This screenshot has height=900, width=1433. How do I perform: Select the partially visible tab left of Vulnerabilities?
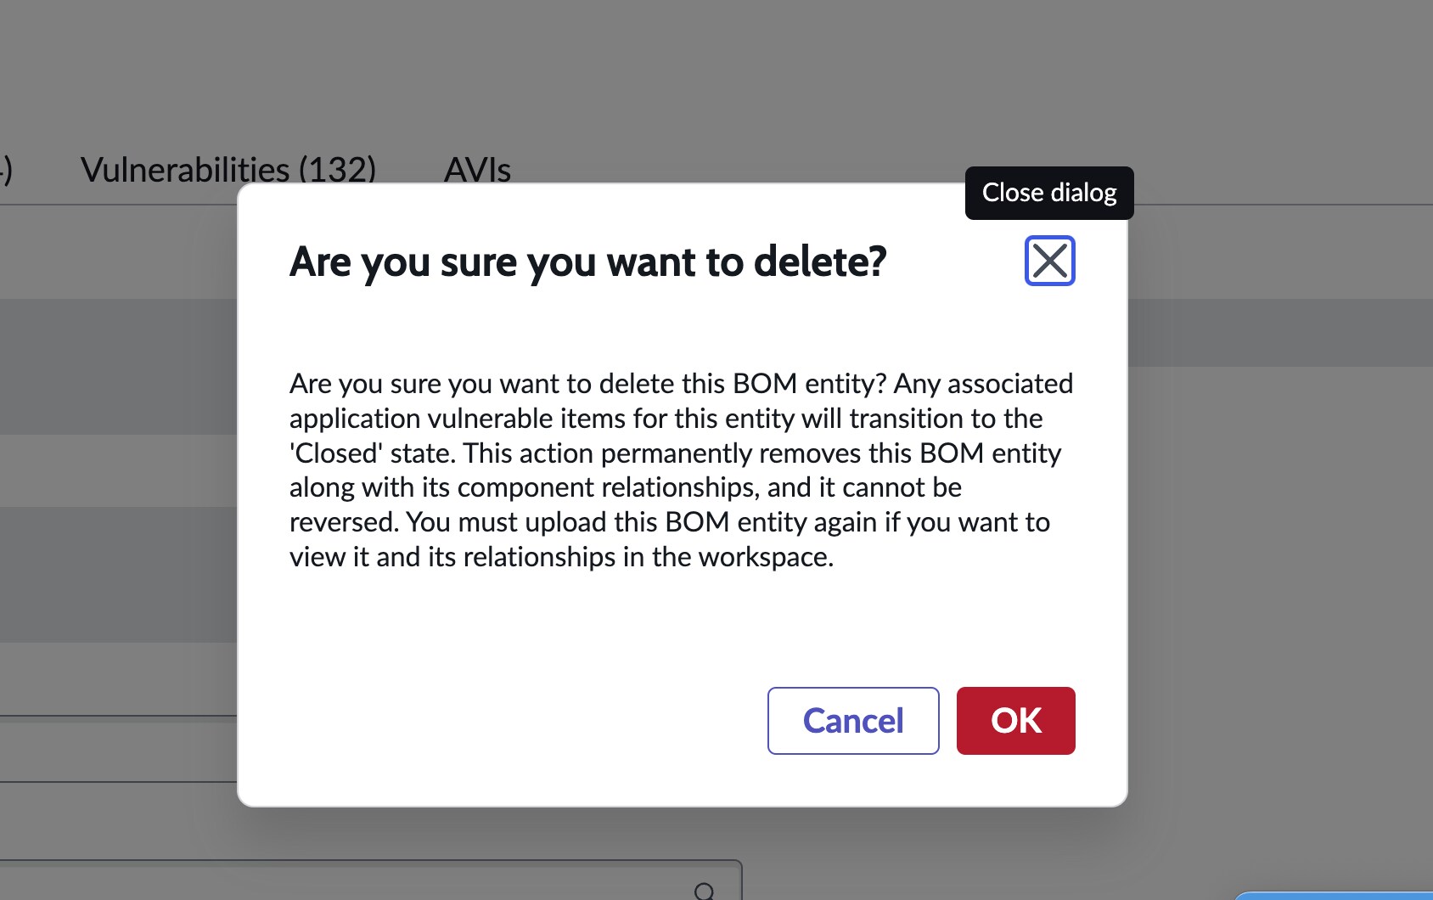(x=6, y=170)
